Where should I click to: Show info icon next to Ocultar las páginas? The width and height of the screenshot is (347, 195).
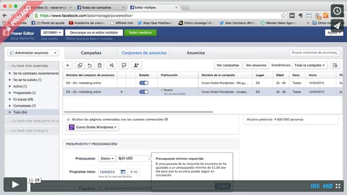pos(166,119)
